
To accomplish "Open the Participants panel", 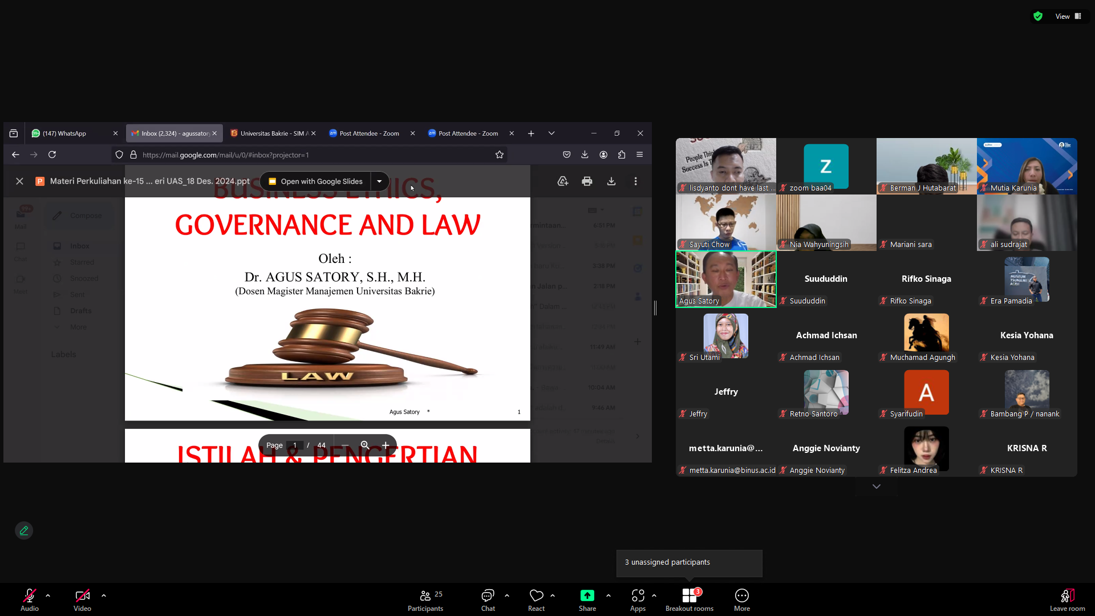I will click(425, 599).
